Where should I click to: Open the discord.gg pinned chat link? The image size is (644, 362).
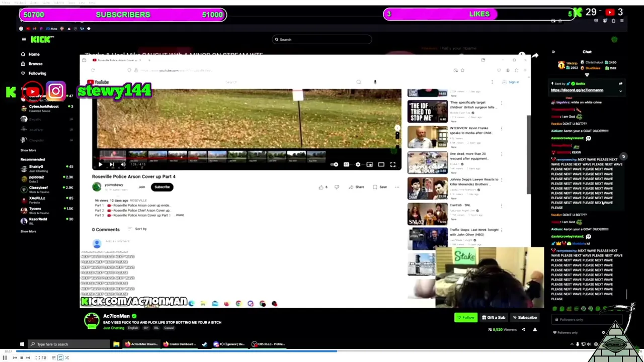[577, 90]
